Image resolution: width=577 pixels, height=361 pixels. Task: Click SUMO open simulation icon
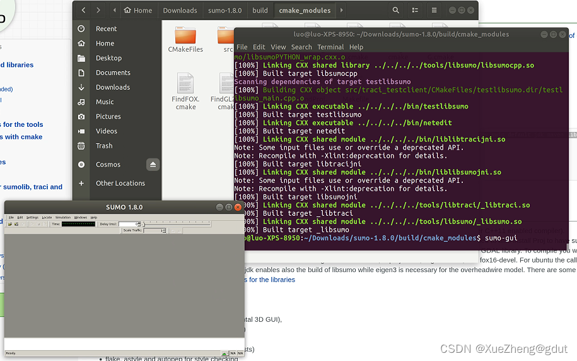tap(10, 224)
